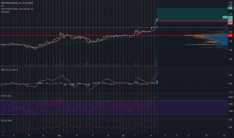This screenshot has height=138, width=234.
Task: Click the '21' date axis label
Action: (177, 135)
